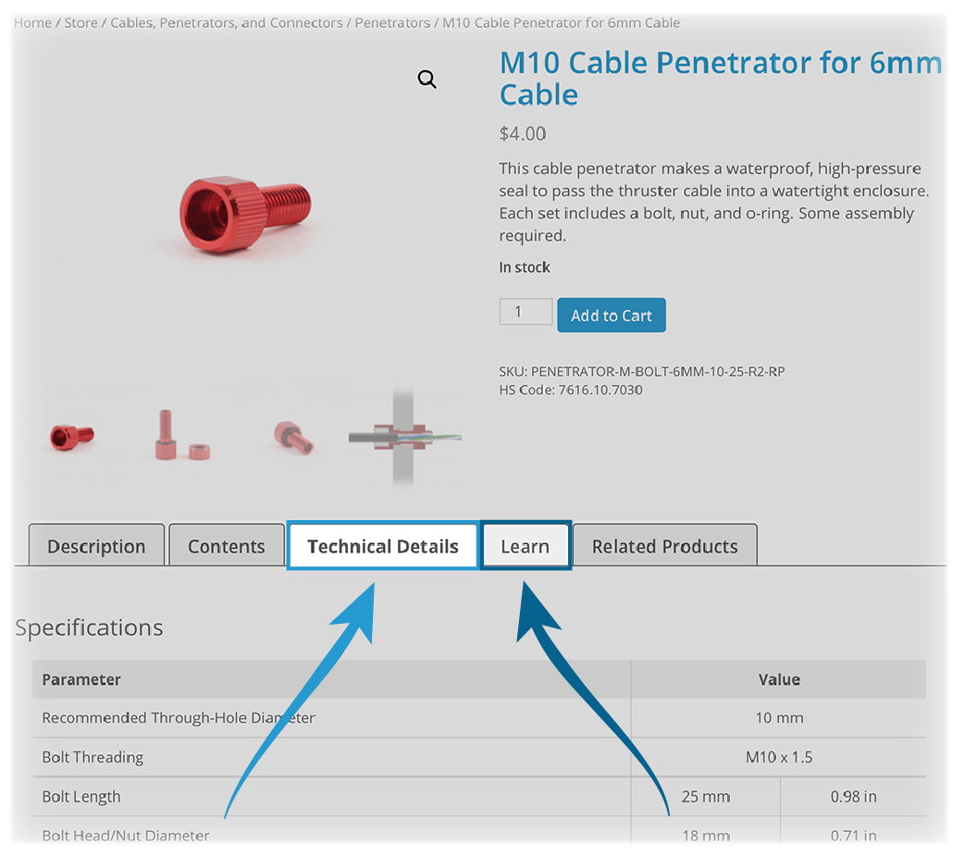The width and height of the screenshot is (964, 856).
Task: Switch to the Learn tab
Action: (525, 546)
